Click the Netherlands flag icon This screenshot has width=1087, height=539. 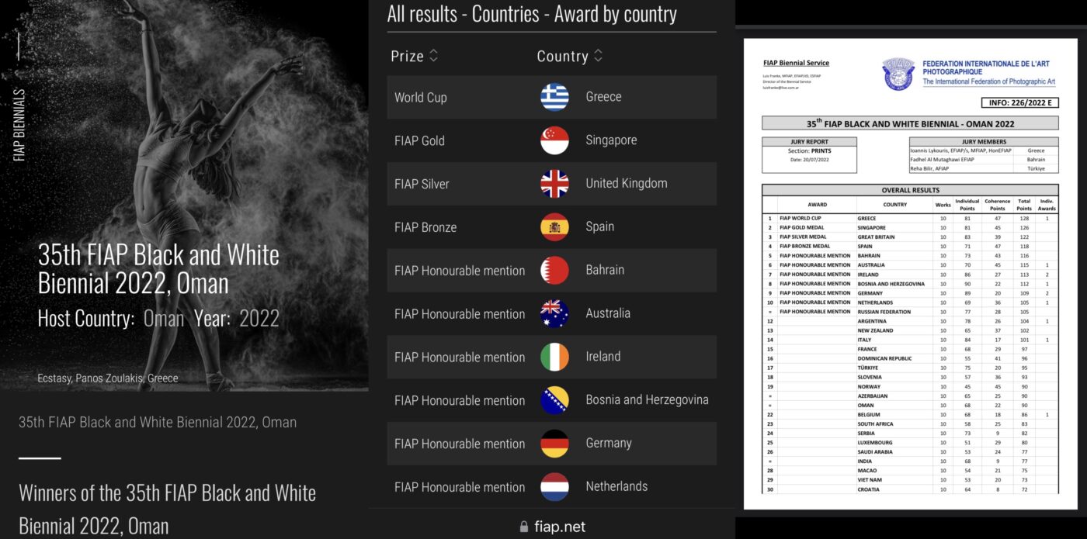click(554, 487)
